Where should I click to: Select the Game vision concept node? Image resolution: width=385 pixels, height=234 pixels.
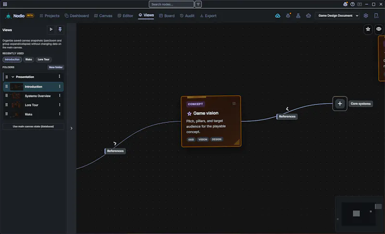pyautogui.click(x=211, y=121)
